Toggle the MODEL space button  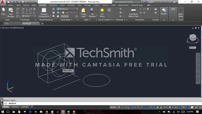[113, 107]
